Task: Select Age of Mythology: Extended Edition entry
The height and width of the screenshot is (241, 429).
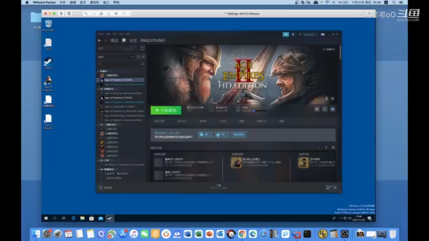Action: click(x=122, y=116)
